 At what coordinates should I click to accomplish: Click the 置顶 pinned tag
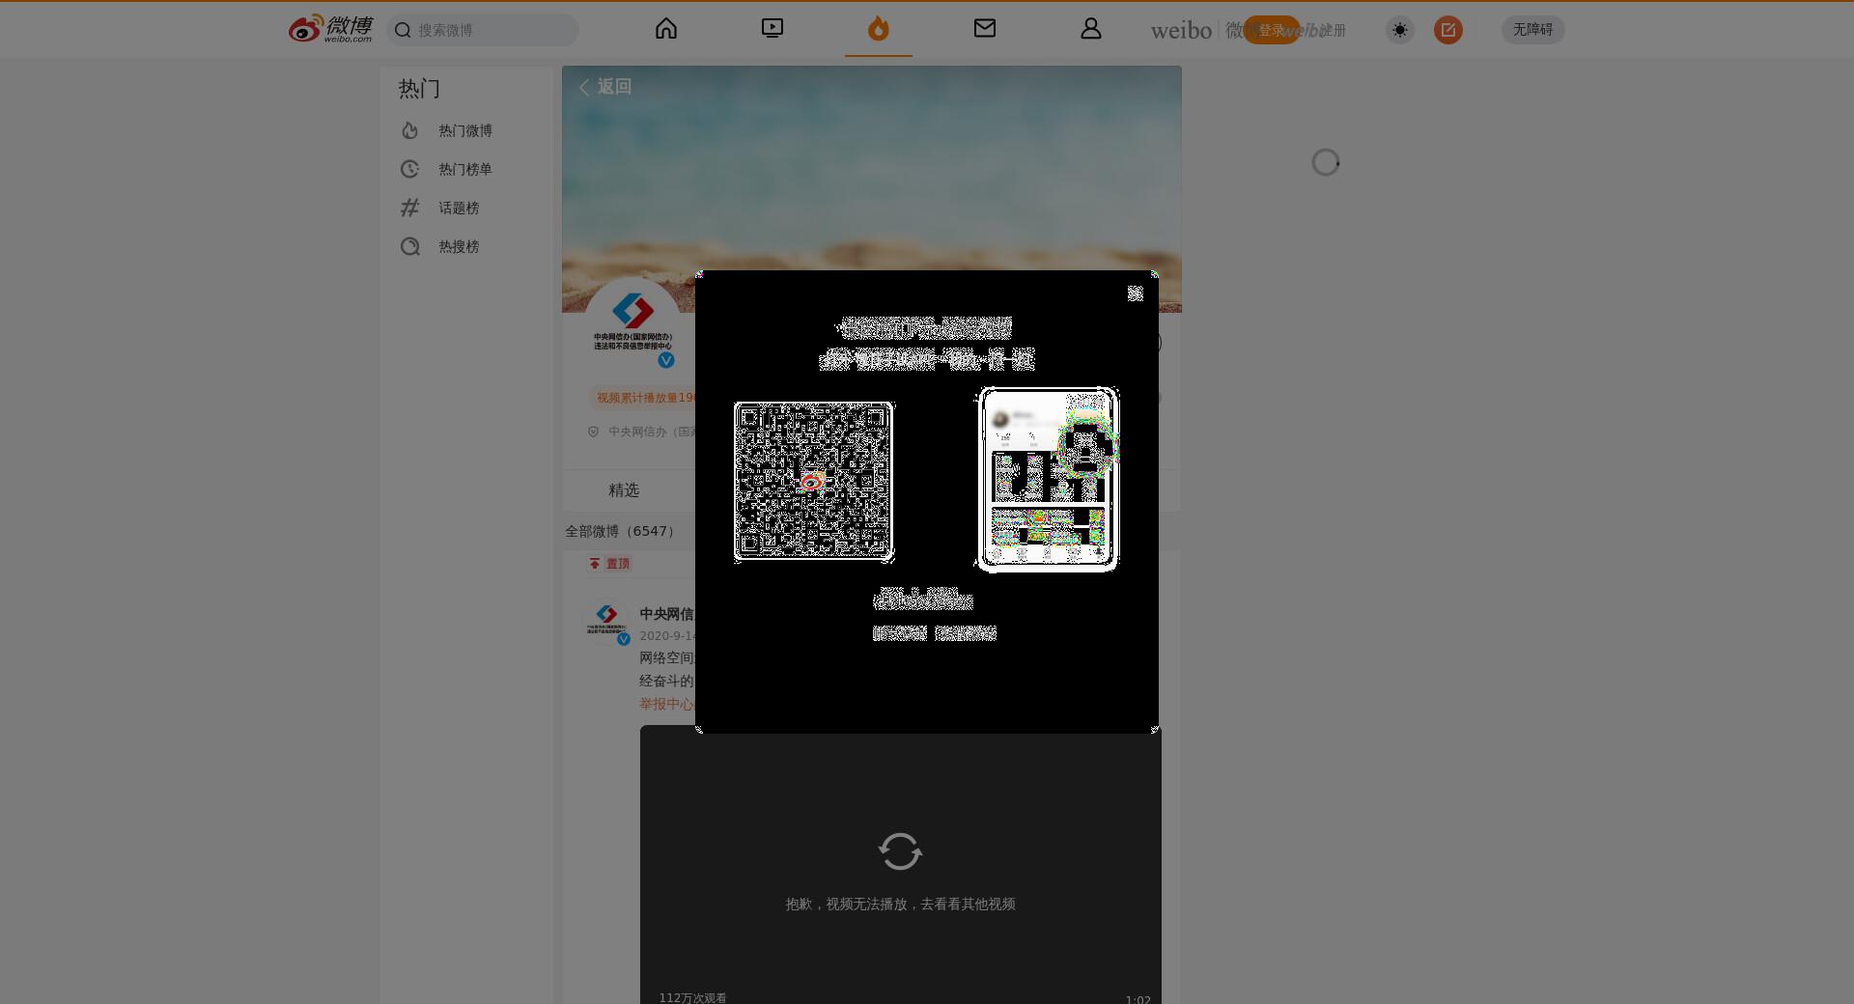(x=609, y=564)
